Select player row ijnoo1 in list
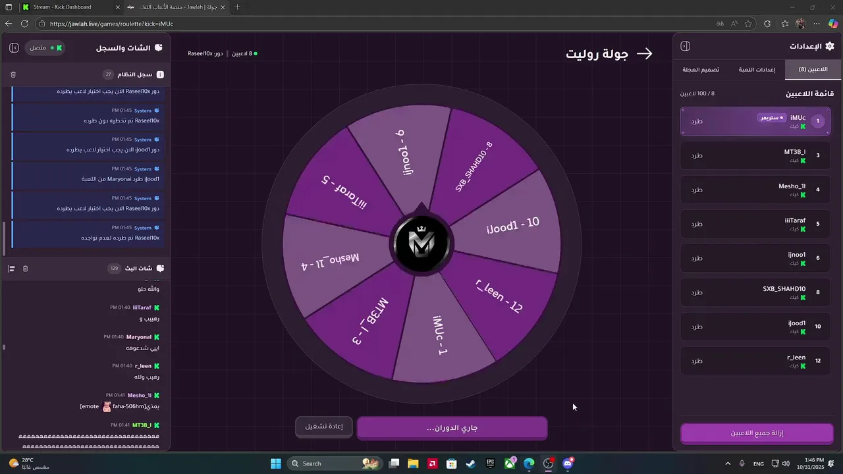The height and width of the screenshot is (474, 843). click(x=755, y=258)
